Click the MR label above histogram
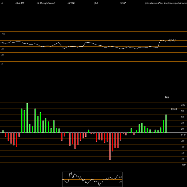The width and height of the screenshot is (187, 187). point(167,97)
